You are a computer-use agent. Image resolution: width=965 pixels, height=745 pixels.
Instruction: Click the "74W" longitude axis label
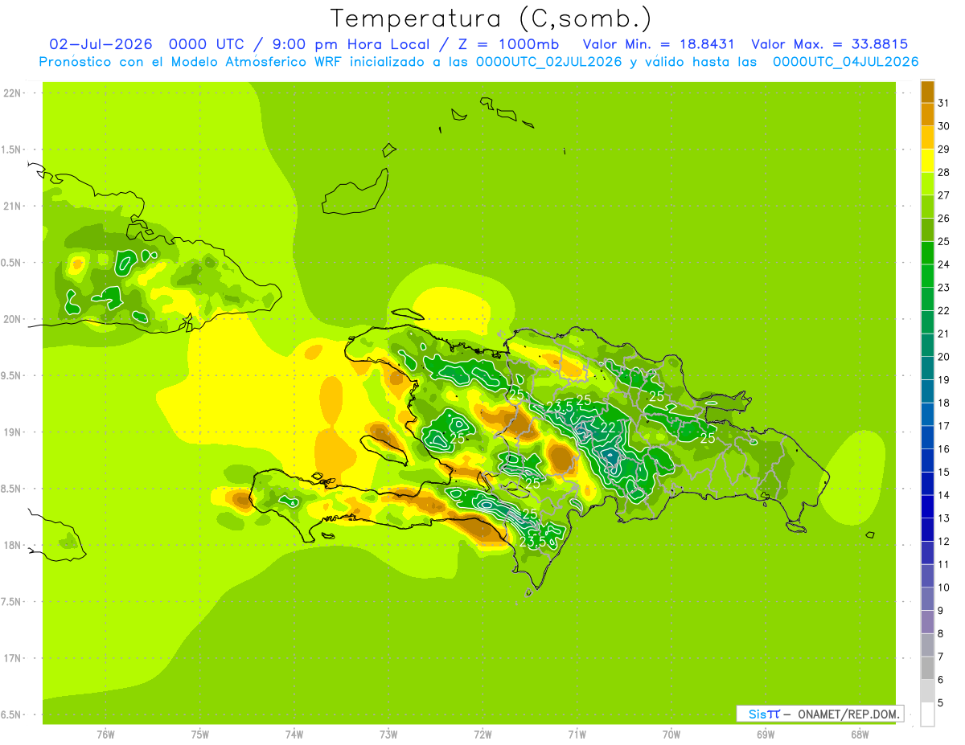coord(294,735)
